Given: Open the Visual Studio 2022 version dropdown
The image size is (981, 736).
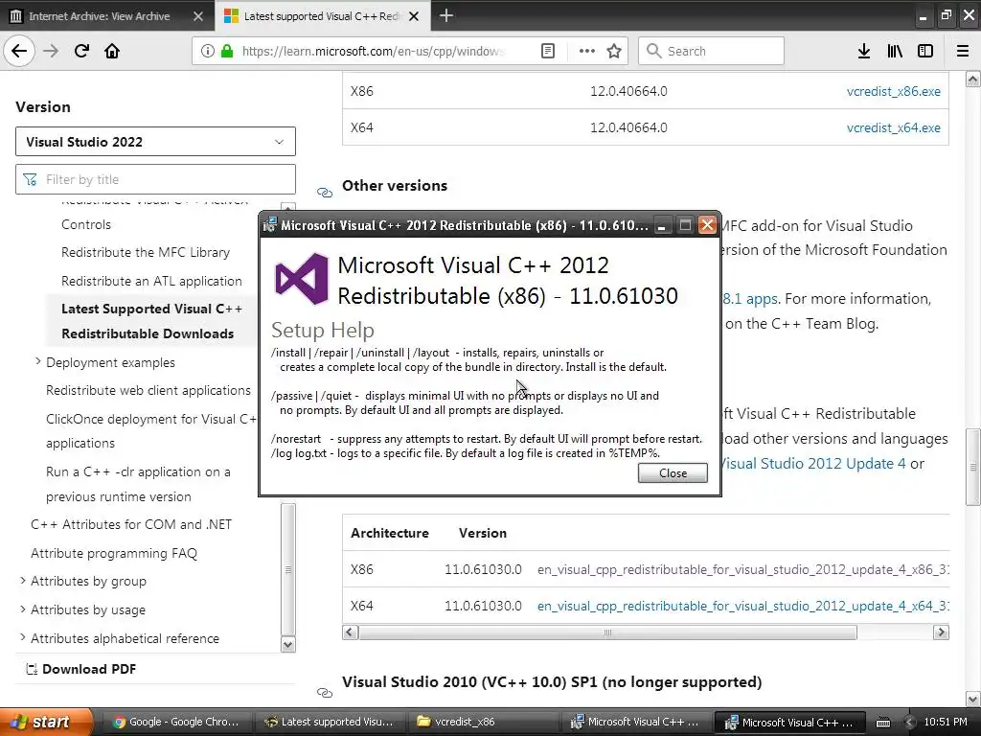Looking at the screenshot, I should tap(155, 142).
